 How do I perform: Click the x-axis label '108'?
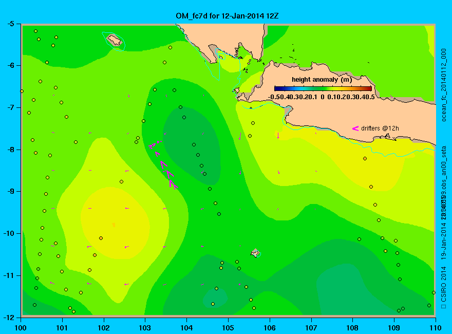352,328
